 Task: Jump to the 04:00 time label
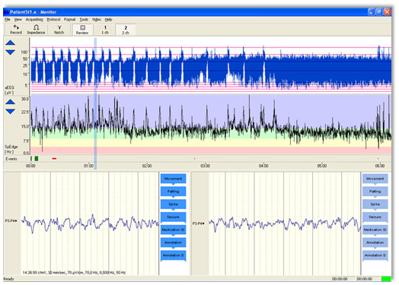(263, 166)
